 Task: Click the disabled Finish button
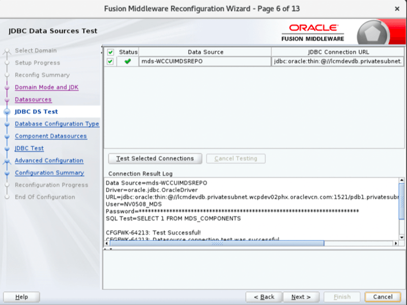[342, 297]
